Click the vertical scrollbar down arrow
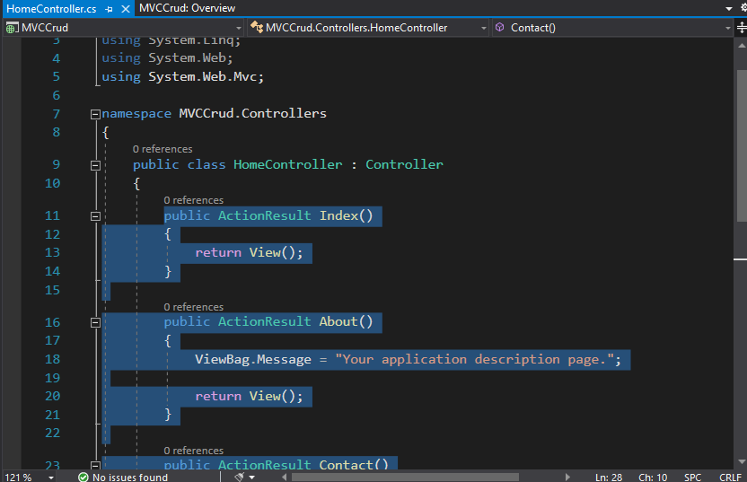 742,461
